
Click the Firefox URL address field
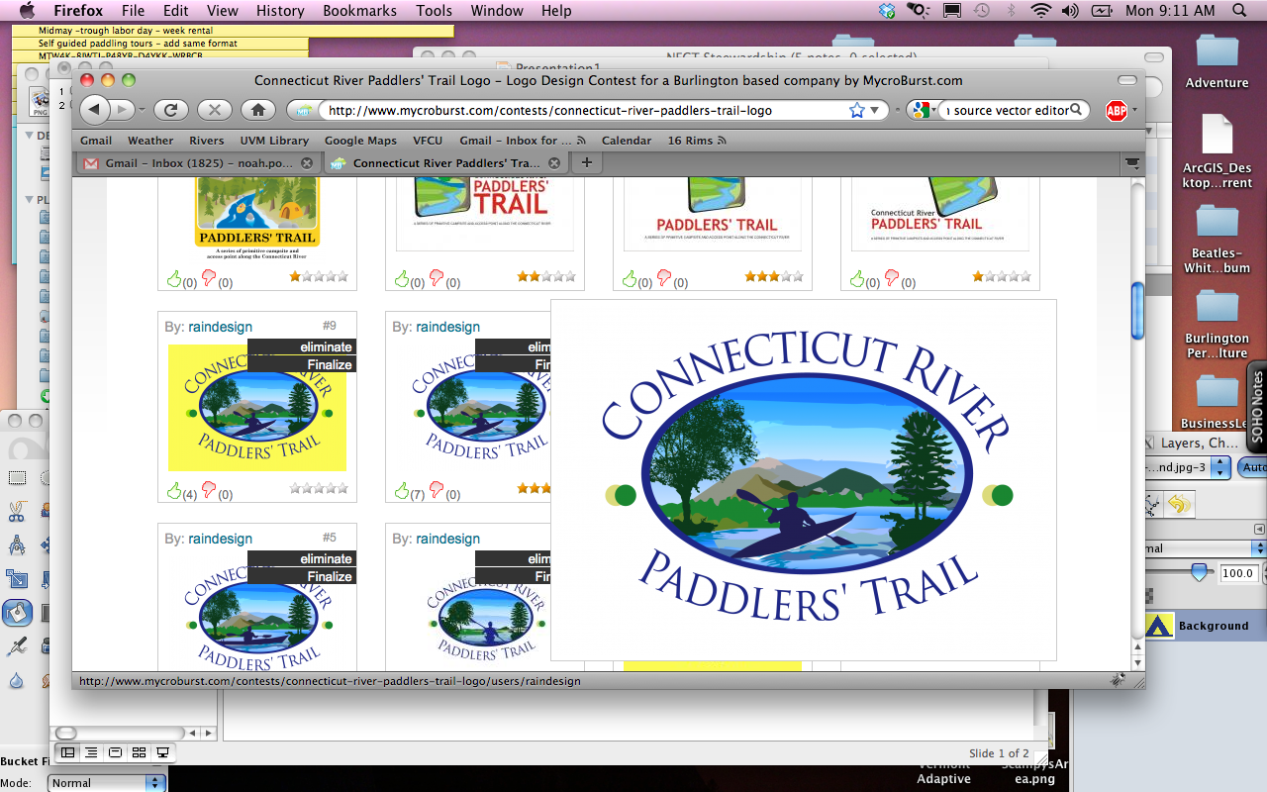[584, 110]
